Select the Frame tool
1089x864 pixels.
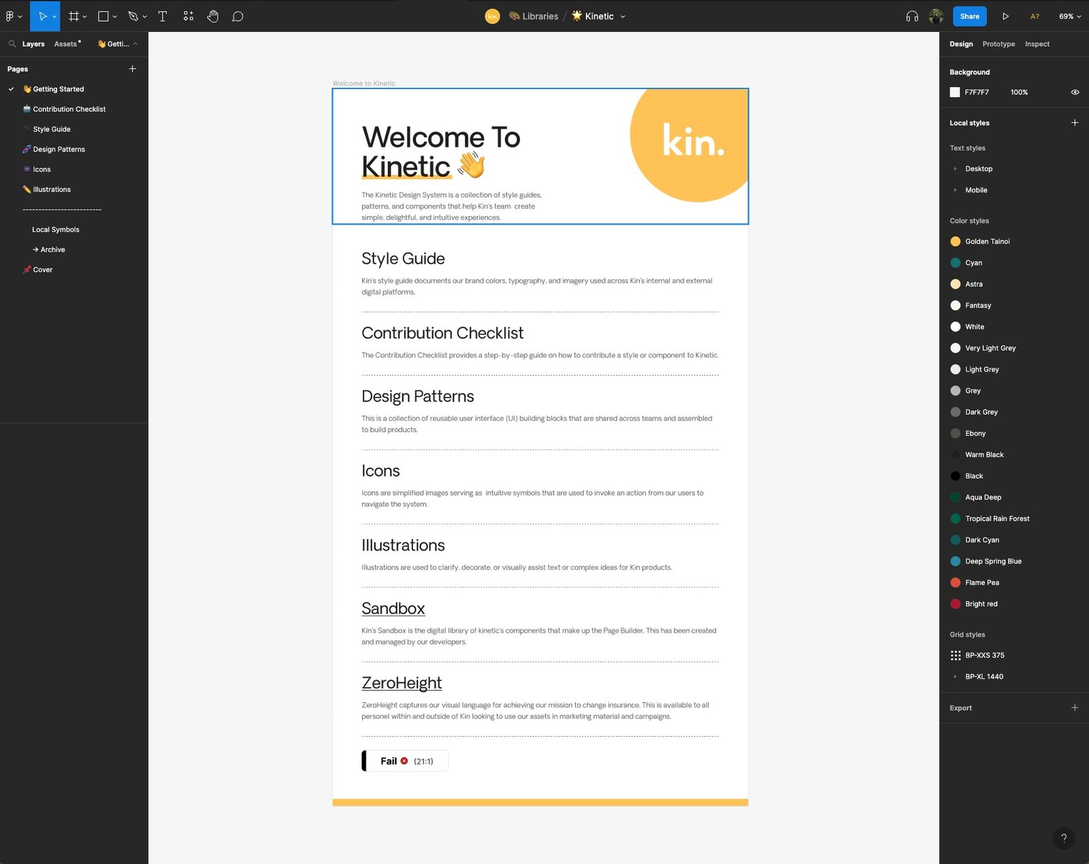[74, 16]
